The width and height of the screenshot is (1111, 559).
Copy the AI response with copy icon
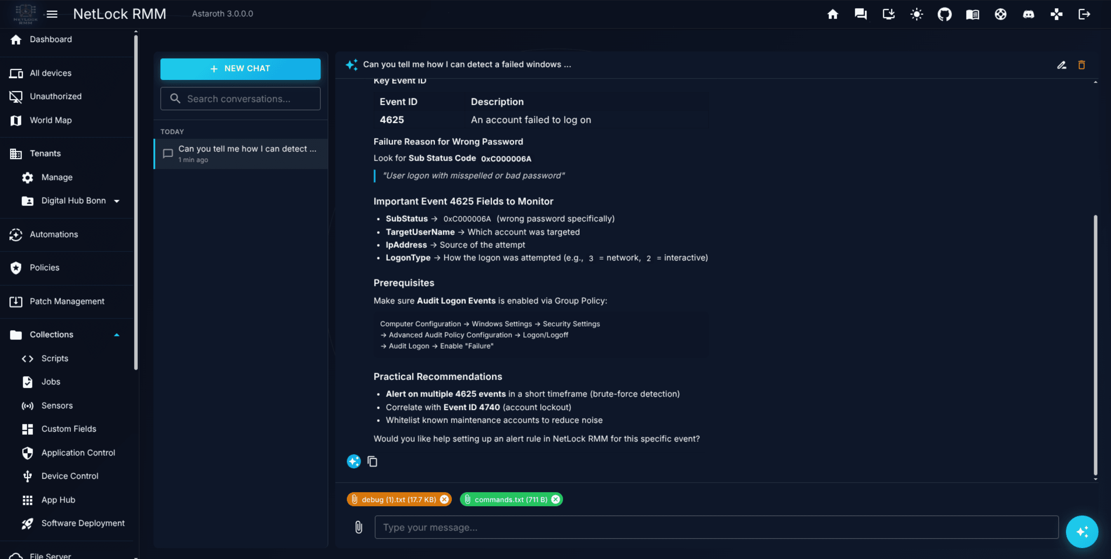372,461
